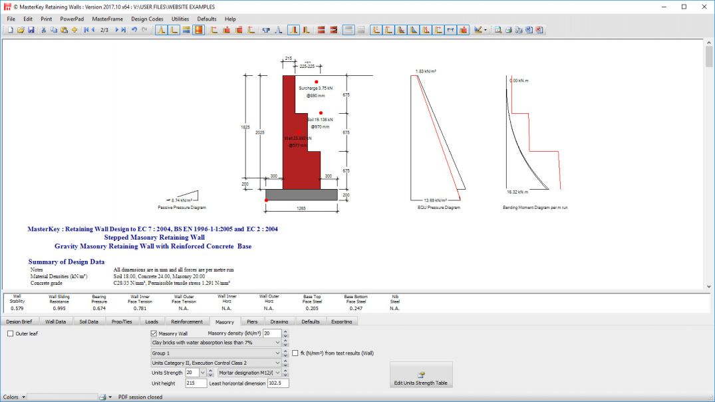This screenshot has height=402, width=715.
Task: Expand the Units Strength combo box
Action: tap(202, 373)
